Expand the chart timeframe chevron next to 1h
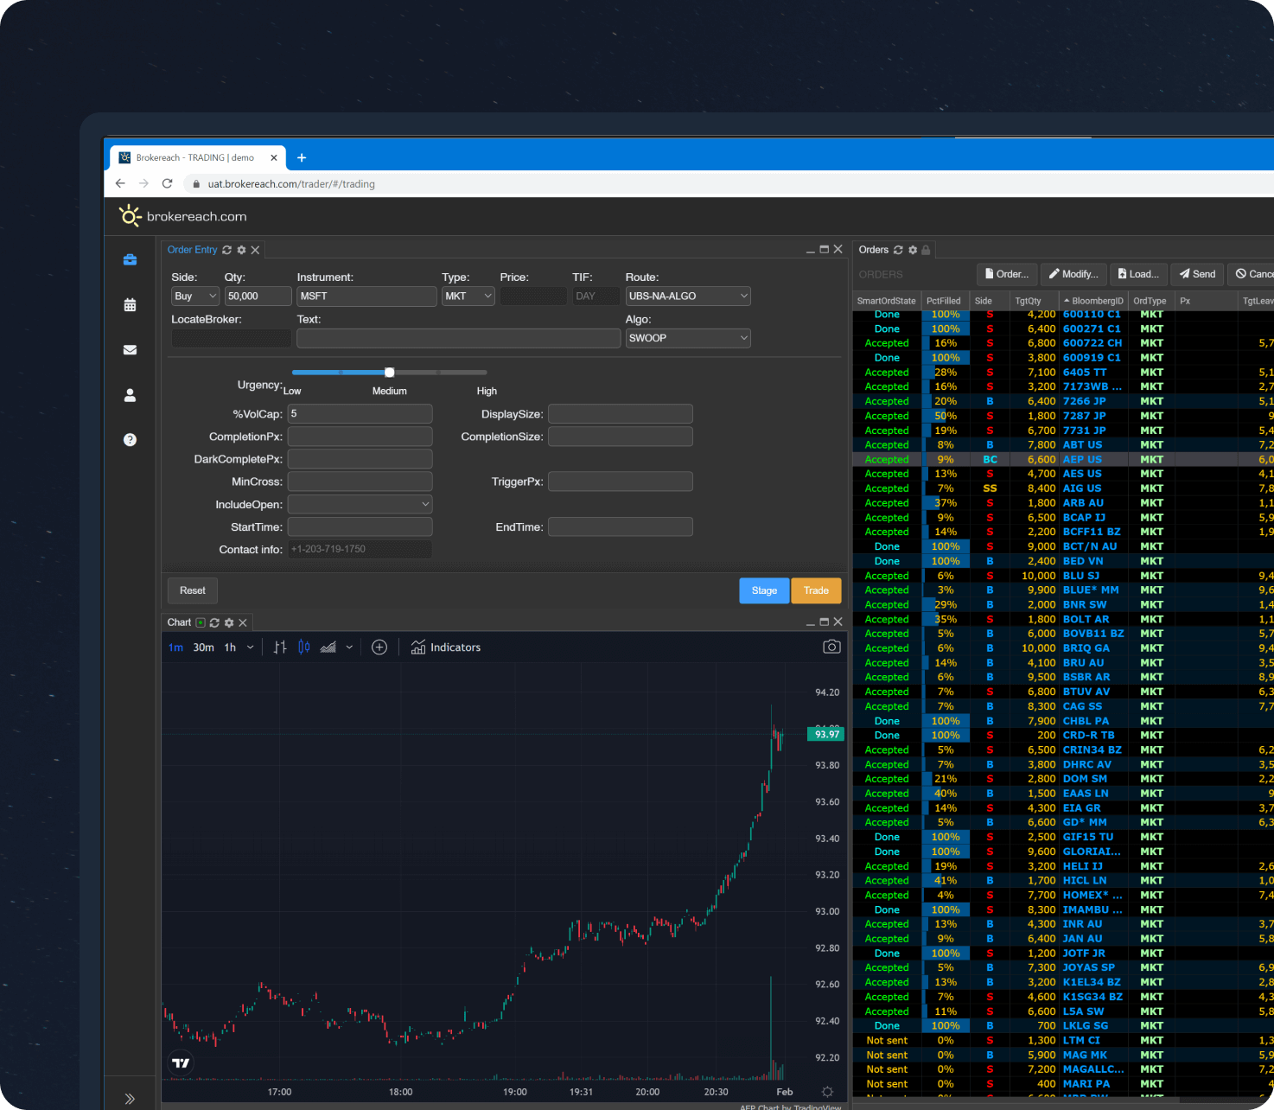Screen dimensions: 1274x1110 pyautogui.click(x=250, y=647)
